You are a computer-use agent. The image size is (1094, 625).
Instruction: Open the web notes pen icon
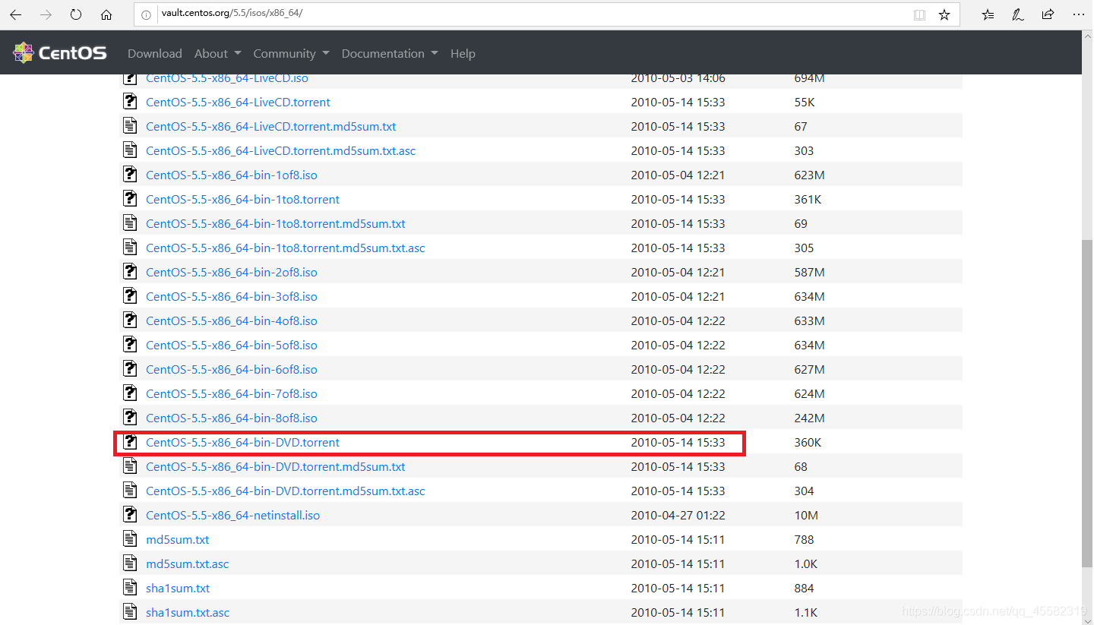(1018, 14)
